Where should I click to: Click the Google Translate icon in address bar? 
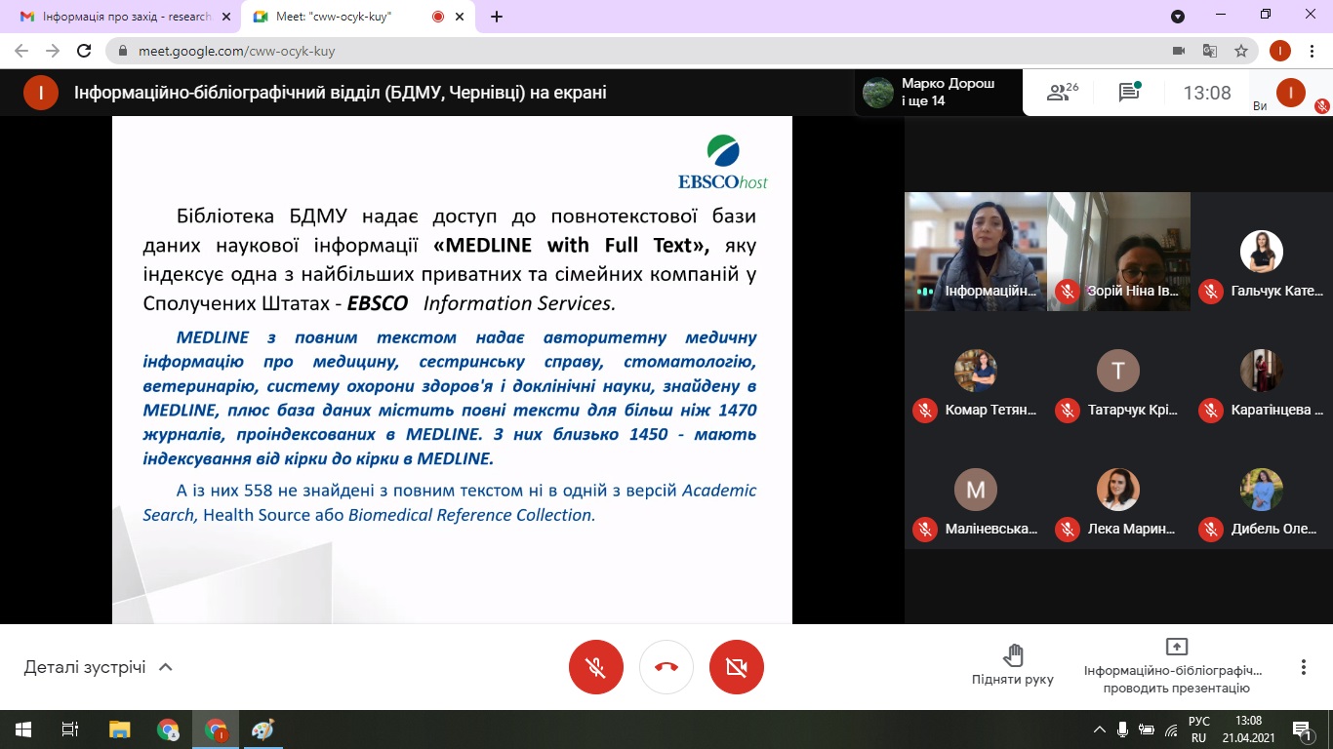click(1209, 51)
